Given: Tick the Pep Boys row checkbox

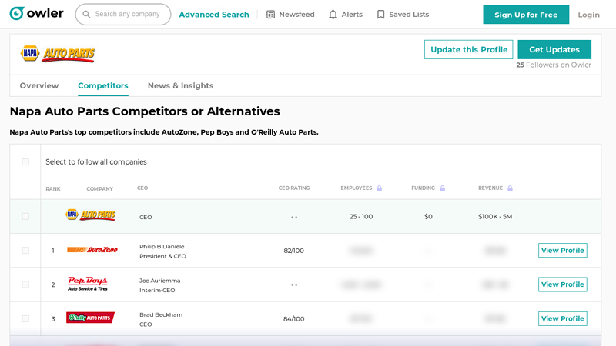Looking at the screenshot, I should (x=25, y=284).
